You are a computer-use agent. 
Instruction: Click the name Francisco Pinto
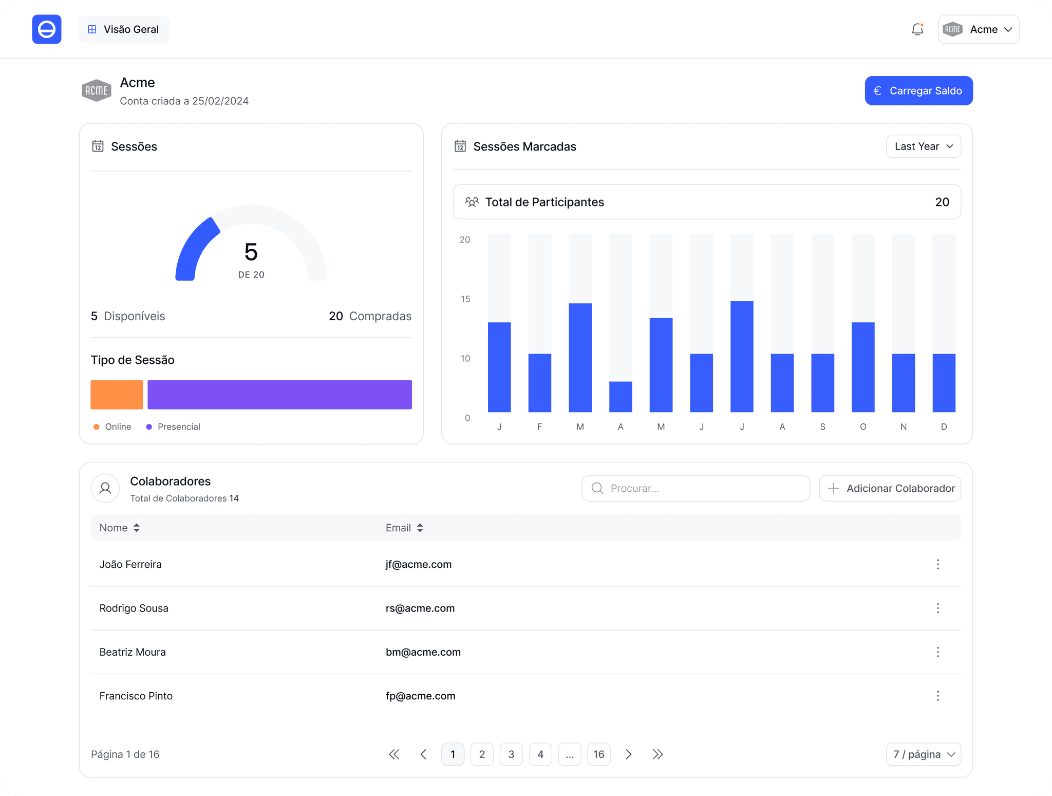point(136,696)
